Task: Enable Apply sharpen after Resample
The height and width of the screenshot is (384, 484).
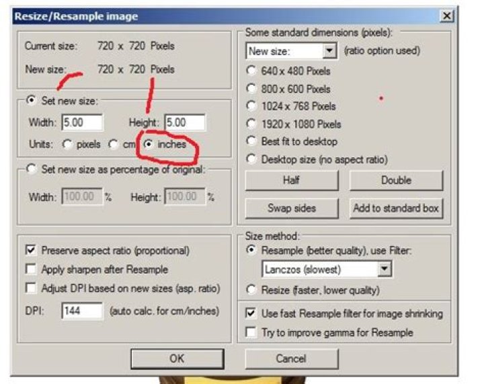Action: pyautogui.click(x=30, y=269)
